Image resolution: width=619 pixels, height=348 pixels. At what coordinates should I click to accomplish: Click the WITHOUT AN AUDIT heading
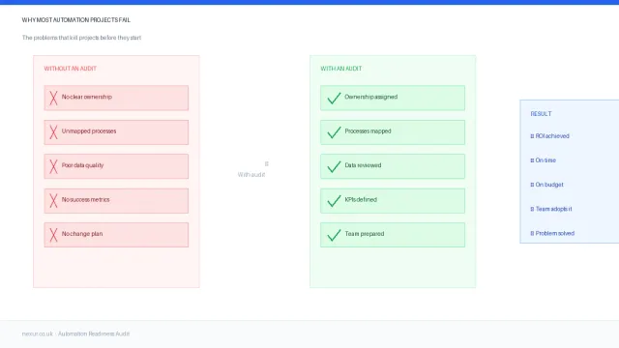[71, 69]
